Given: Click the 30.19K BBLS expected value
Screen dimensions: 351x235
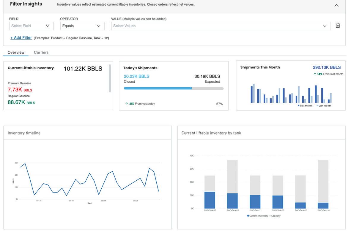Looking at the screenshot, I should [207, 76].
